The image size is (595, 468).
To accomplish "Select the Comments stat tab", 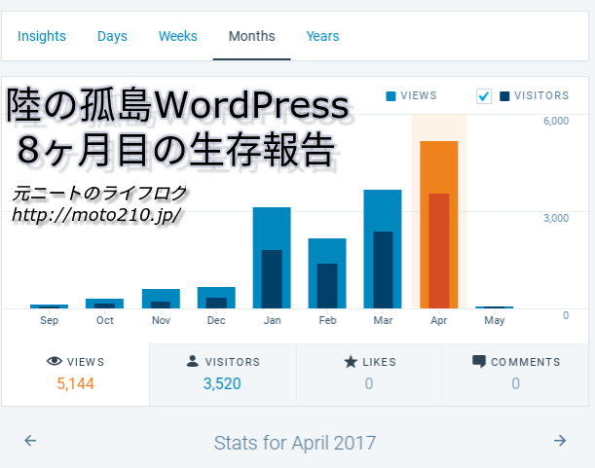I will (x=515, y=375).
